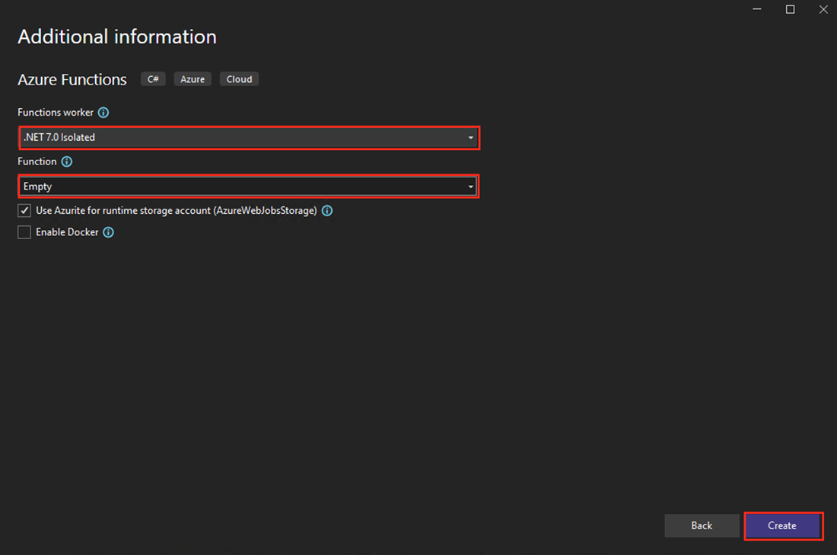
Task: Uncheck Use Azurite for runtime storage account
Action: 24,210
